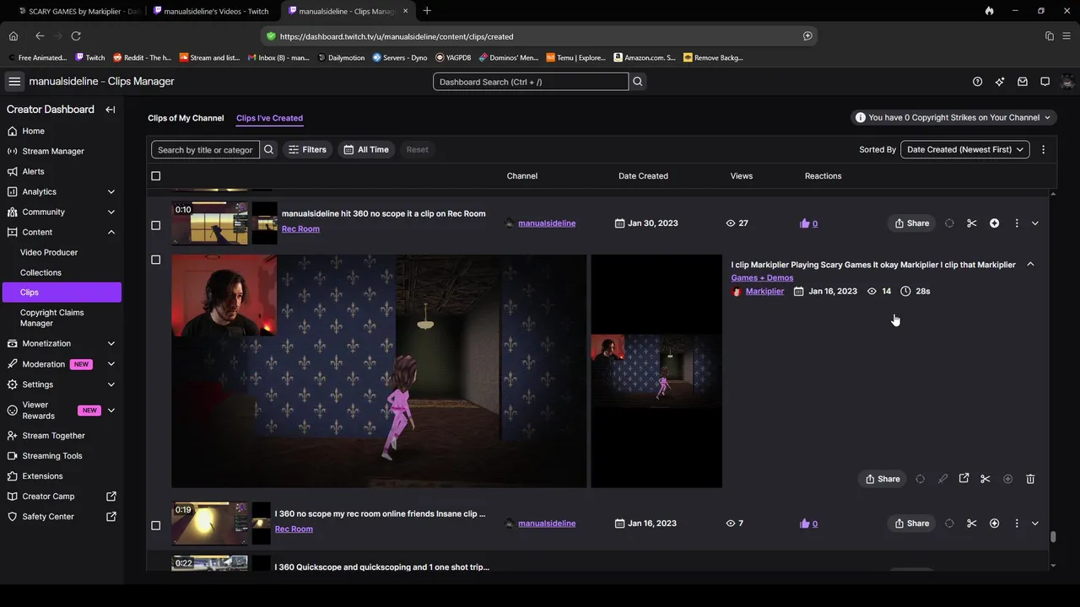Image resolution: width=1080 pixels, height=607 pixels.
Task: Switch to manualsideline's Videos browser tab
Action: click(x=211, y=11)
